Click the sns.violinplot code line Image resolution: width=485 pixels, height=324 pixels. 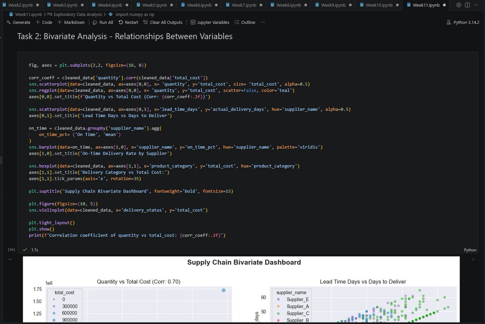[118, 210]
